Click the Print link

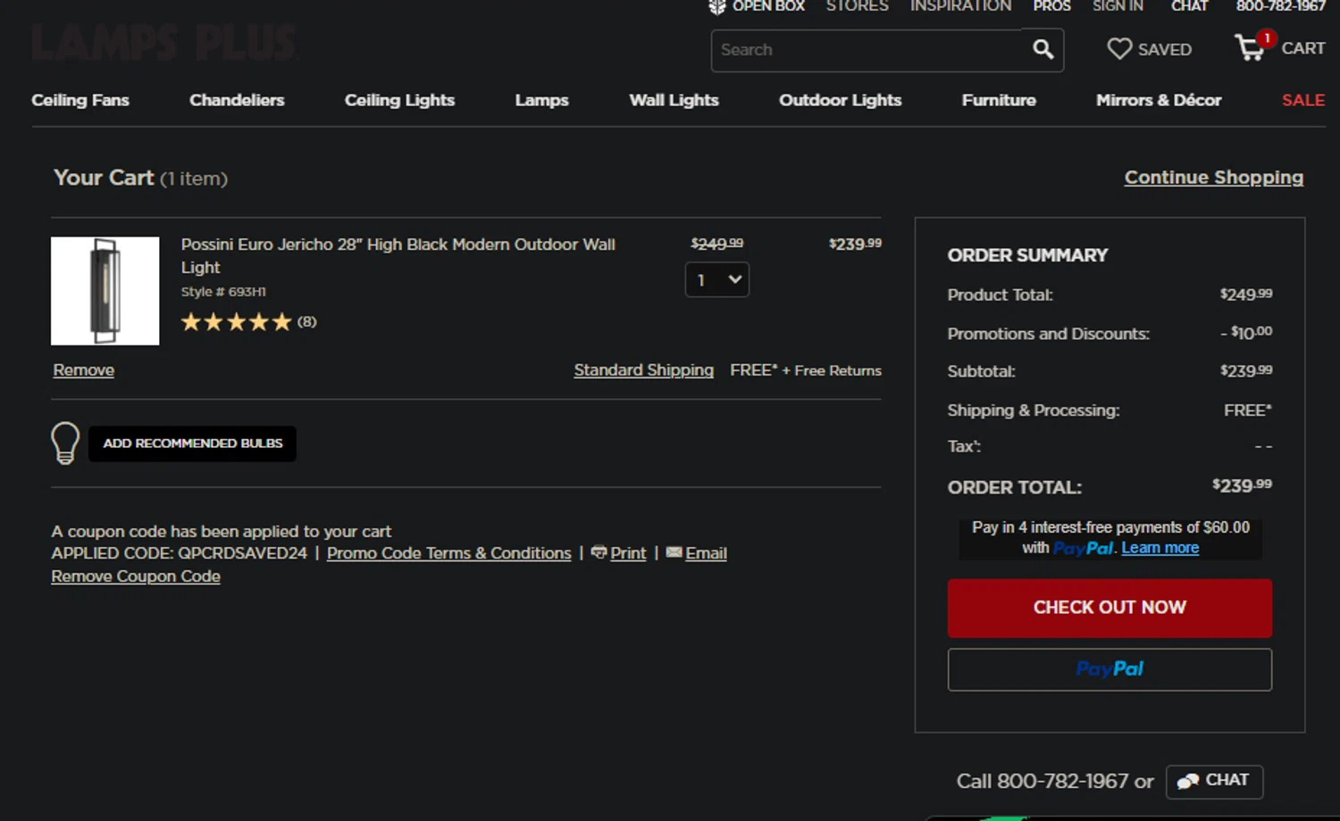point(628,553)
